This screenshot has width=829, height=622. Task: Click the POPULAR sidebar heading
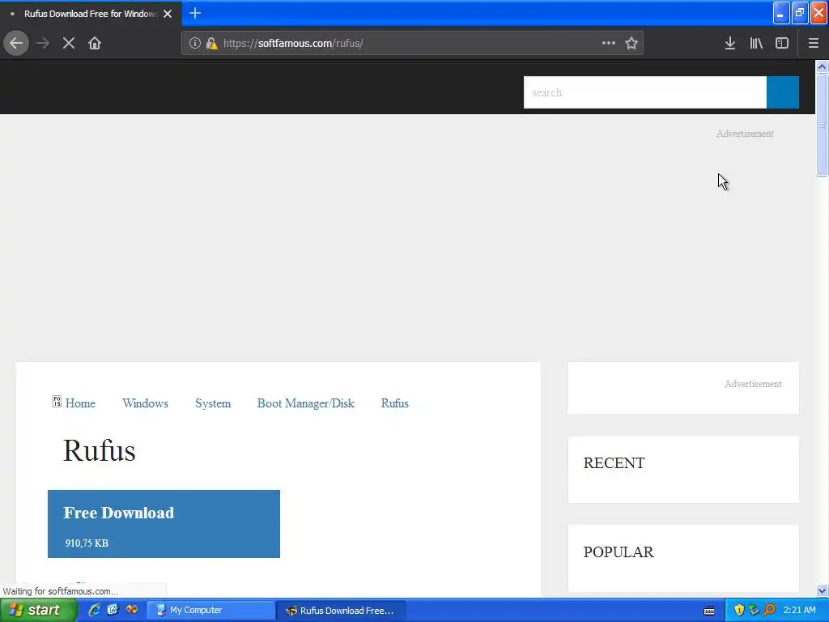click(619, 552)
